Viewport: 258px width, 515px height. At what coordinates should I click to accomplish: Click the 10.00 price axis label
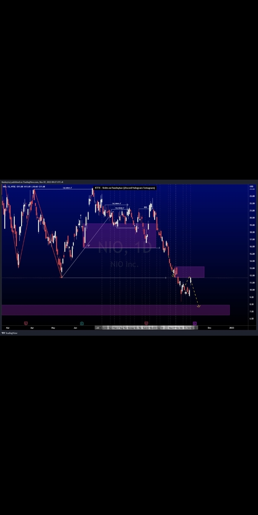pos(252,290)
